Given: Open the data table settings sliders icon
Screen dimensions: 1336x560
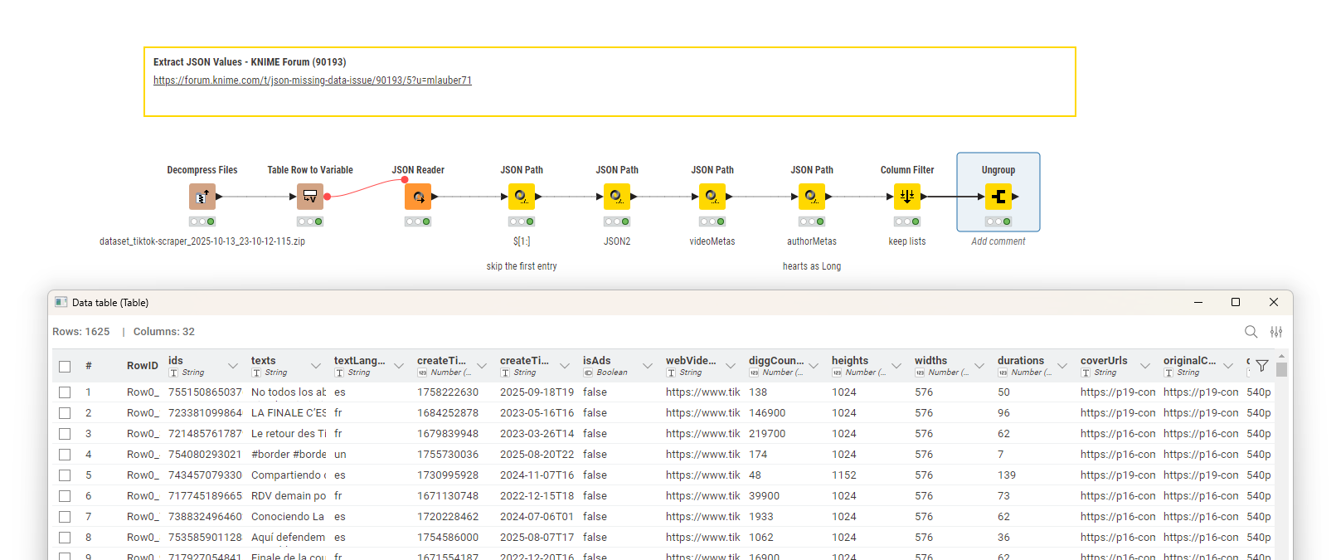Looking at the screenshot, I should (1276, 332).
